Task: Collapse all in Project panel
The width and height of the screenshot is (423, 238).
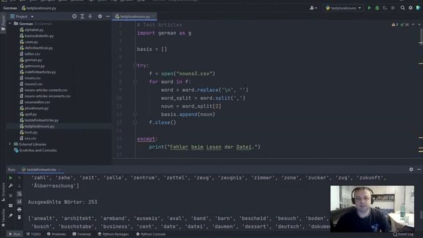Action: (x=90, y=17)
